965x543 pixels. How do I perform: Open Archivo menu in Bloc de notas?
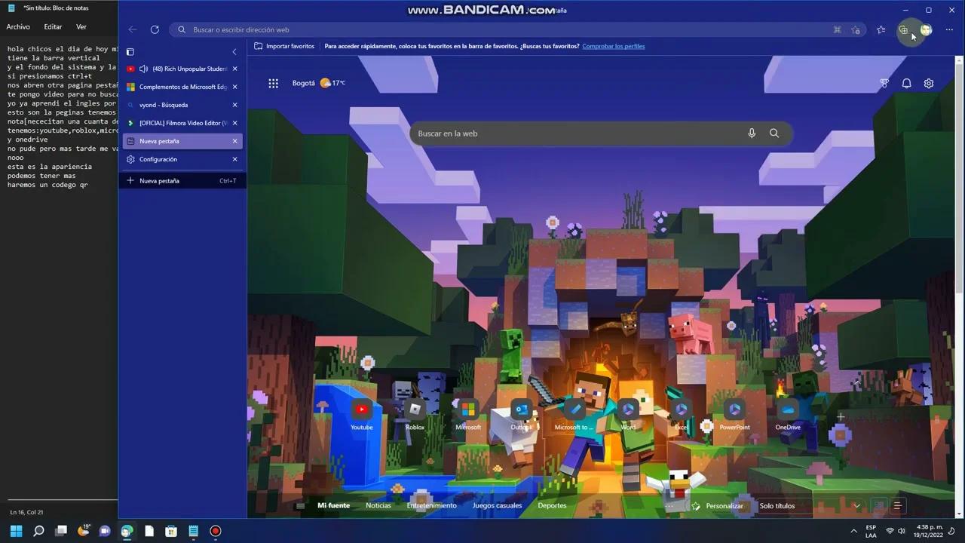[18, 27]
